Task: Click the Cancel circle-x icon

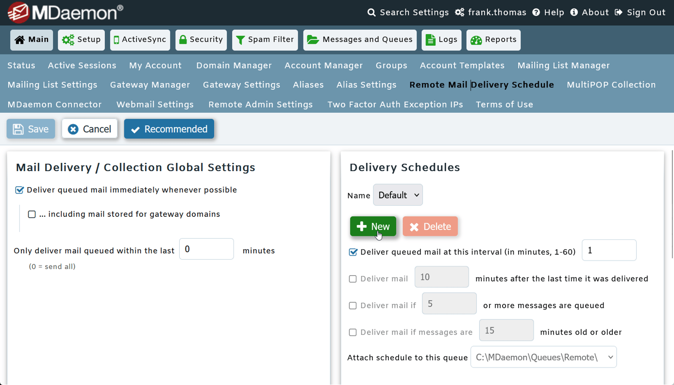Action: [x=73, y=129]
